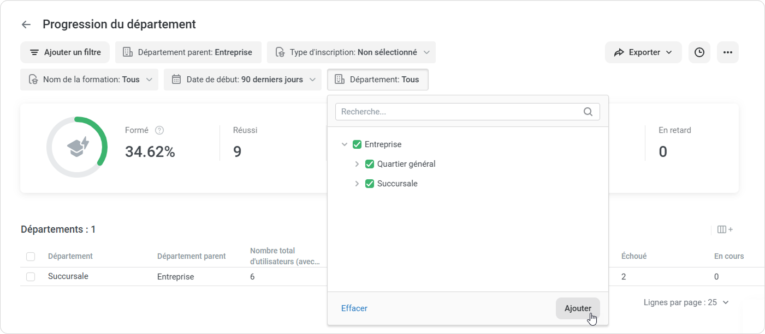Click the back arrow icon
Image resolution: width=765 pixels, height=334 pixels.
26,25
